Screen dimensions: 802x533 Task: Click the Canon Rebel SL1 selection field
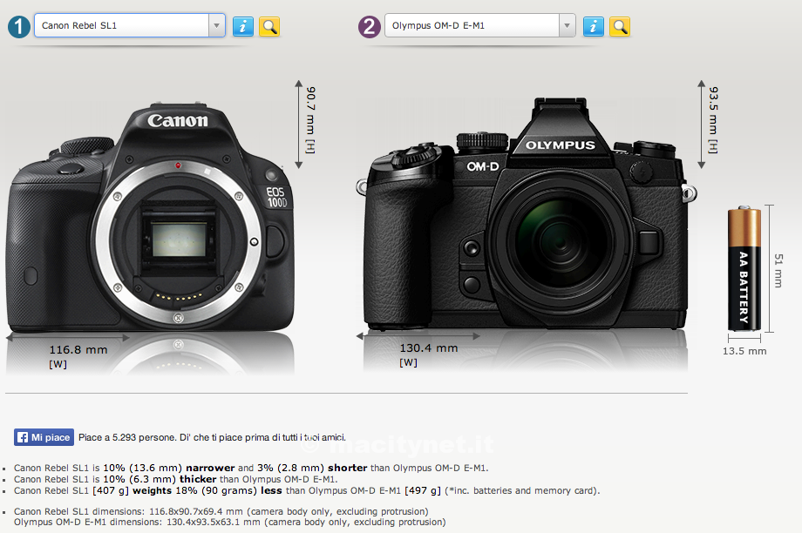pyautogui.click(x=130, y=25)
